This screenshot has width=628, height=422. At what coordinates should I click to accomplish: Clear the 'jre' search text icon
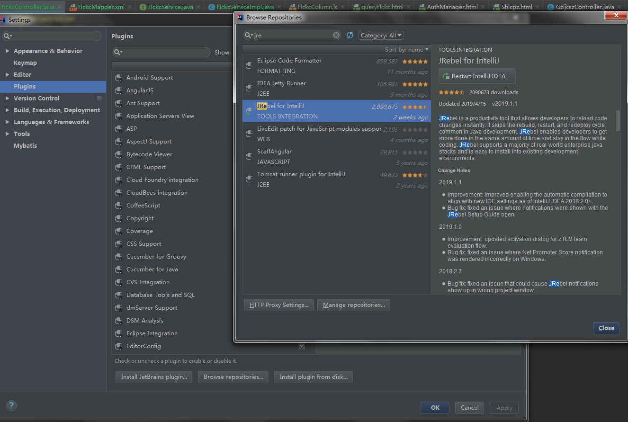336,35
